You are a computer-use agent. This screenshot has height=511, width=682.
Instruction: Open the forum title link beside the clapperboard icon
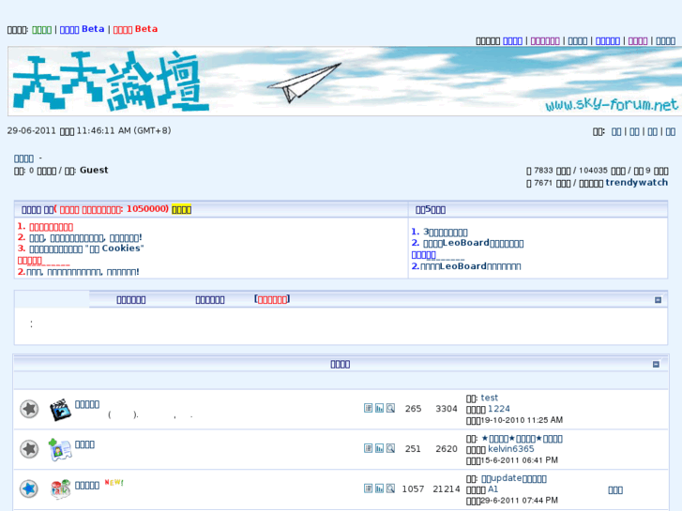(87, 404)
